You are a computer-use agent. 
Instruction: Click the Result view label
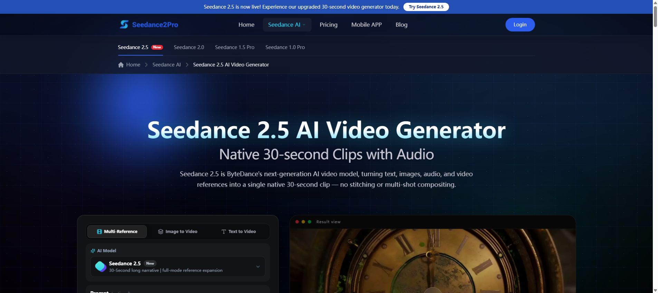[x=328, y=222]
